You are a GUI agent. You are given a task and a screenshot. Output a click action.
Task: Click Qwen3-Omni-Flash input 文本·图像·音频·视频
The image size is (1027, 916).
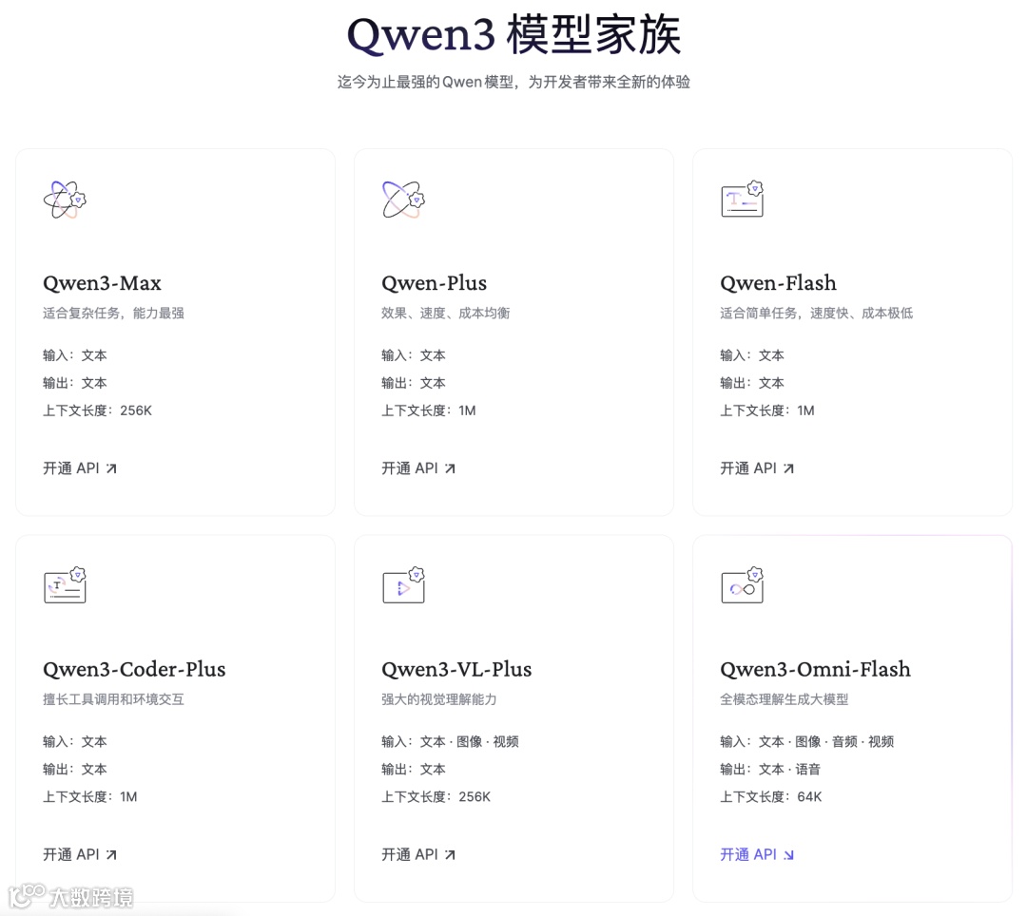tap(807, 741)
